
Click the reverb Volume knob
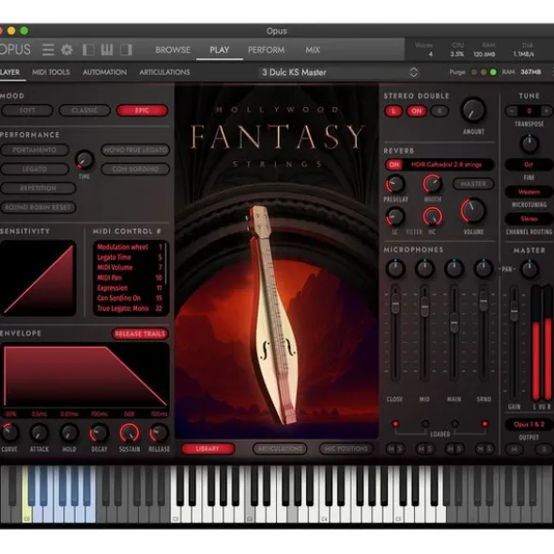pos(473,211)
